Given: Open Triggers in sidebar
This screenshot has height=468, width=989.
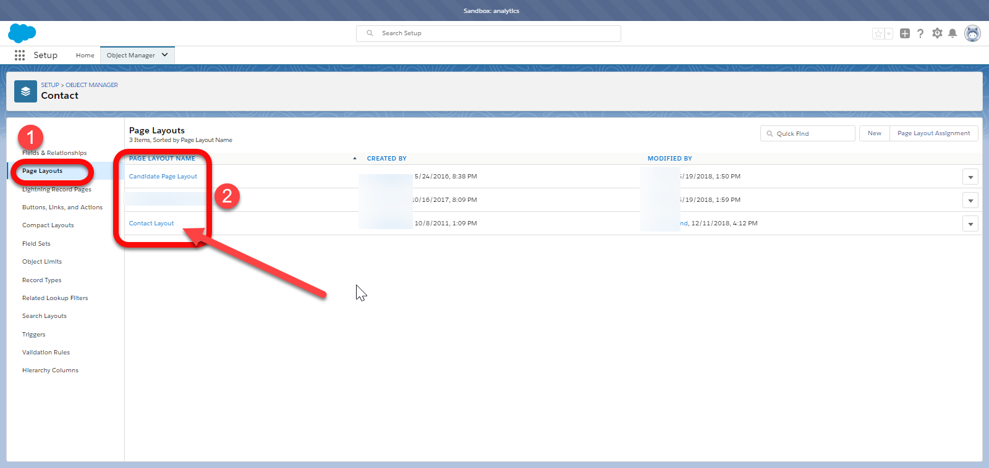Looking at the screenshot, I should click(x=34, y=335).
